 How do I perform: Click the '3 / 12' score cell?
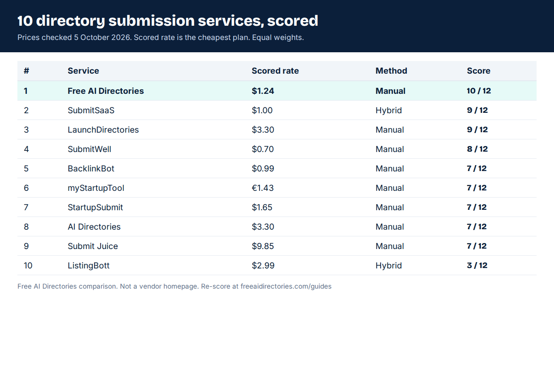(x=477, y=266)
